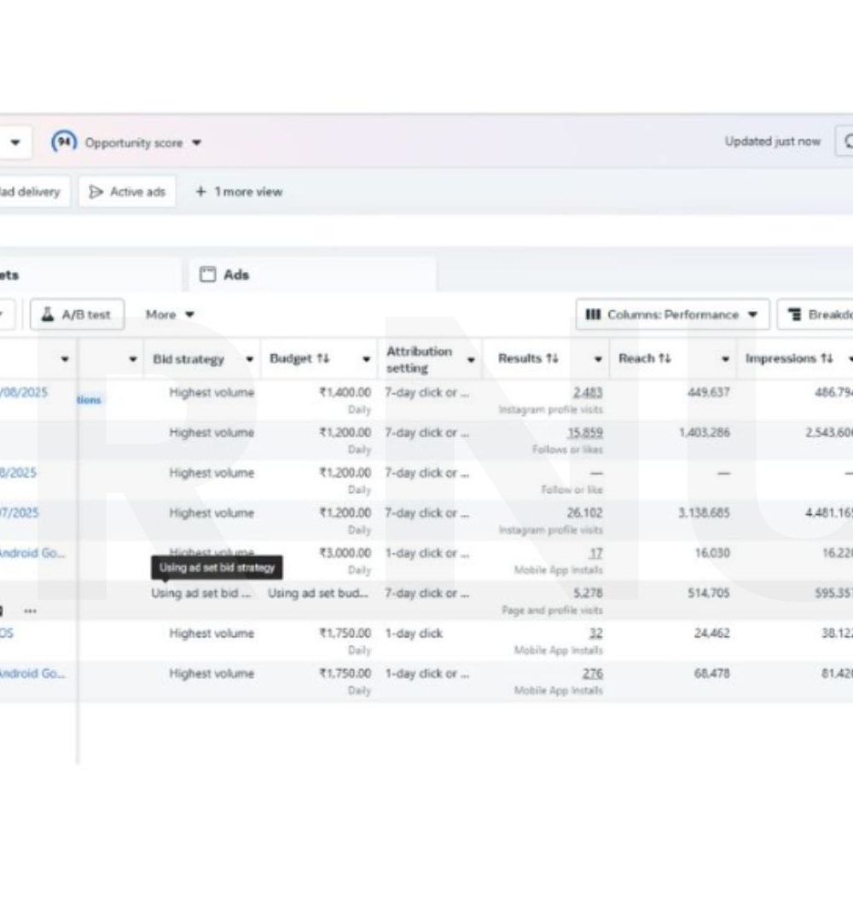The width and height of the screenshot is (853, 921).
Task: Click the 'Updated just now' status text
Action: [773, 142]
